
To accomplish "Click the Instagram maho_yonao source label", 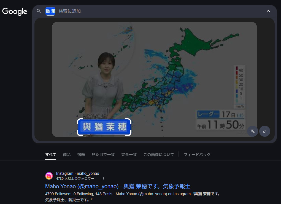I will point(78,173).
